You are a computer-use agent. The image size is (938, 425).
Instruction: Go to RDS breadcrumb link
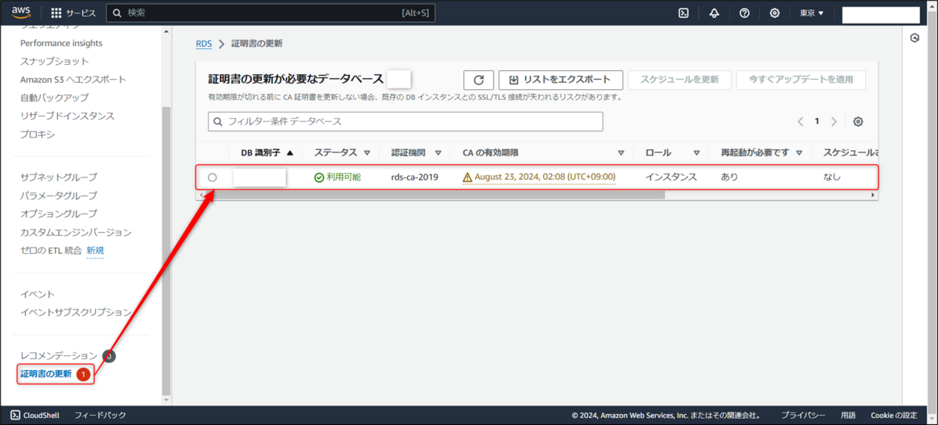[x=203, y=44]
